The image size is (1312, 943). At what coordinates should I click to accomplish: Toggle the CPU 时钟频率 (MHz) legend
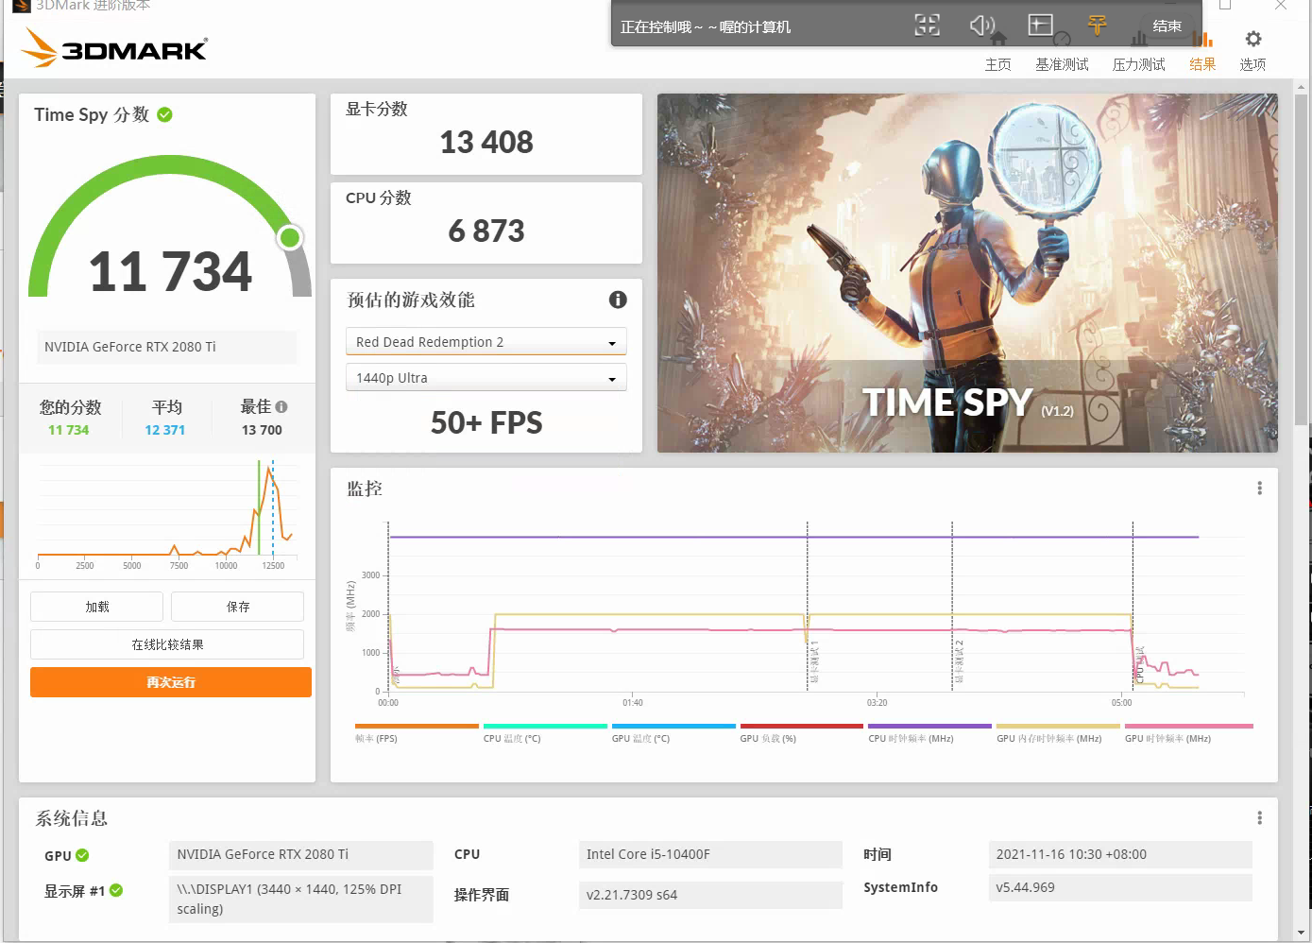click(x=929, y=734)
